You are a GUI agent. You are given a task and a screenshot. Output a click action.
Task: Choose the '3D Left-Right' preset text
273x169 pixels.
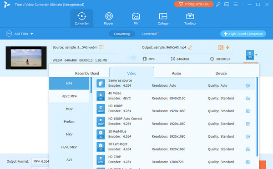pos(118,144)
